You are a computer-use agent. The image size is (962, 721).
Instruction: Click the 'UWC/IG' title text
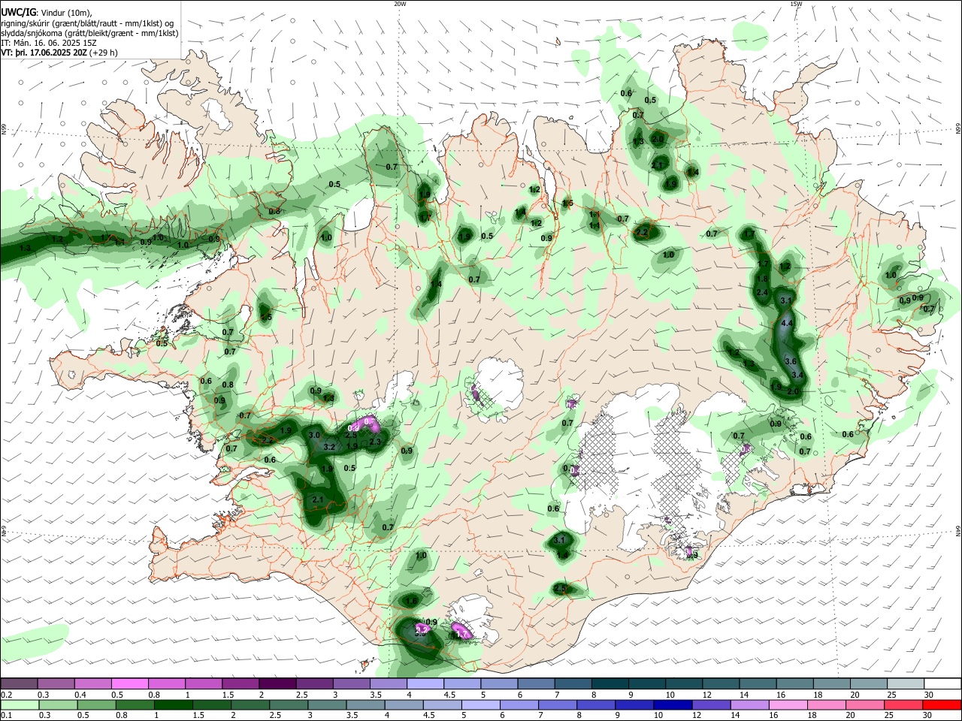(x=18, y=13)
